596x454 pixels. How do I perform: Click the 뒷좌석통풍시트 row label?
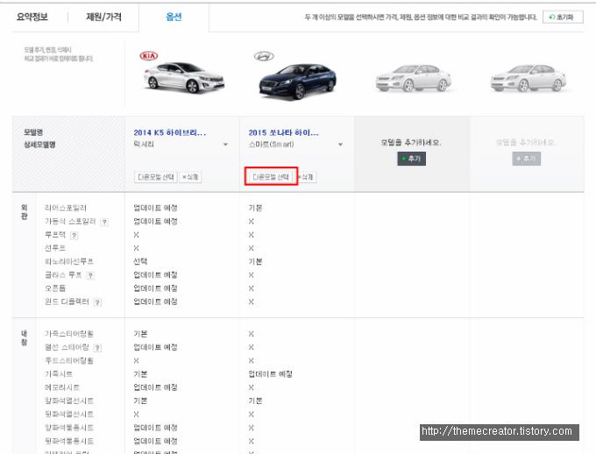pyautogui.click(x=68, y=441)
